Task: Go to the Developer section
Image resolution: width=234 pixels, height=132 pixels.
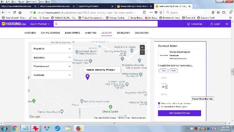Action: point(123,33)
